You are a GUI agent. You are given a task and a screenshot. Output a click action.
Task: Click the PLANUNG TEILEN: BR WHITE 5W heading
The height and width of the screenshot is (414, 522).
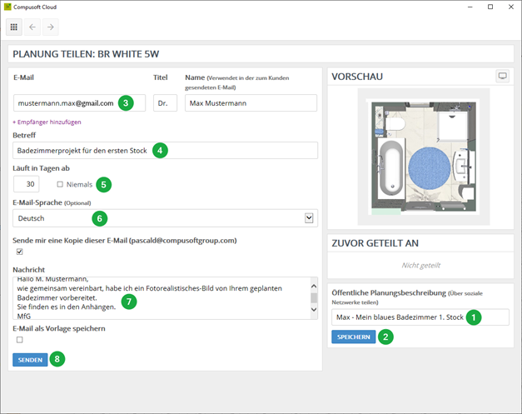pyautogui.click(x=86, y=54)
